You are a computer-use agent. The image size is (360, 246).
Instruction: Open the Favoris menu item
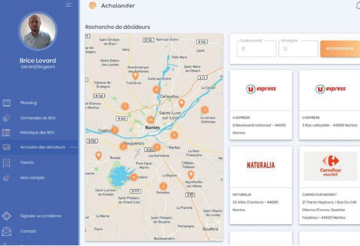click(27, 162)
